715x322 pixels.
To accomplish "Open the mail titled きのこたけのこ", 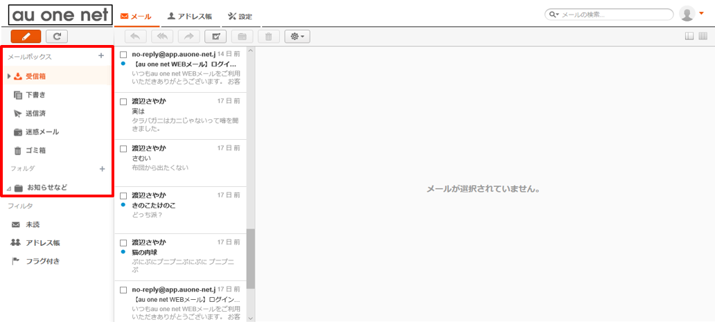I will point(180,210).
